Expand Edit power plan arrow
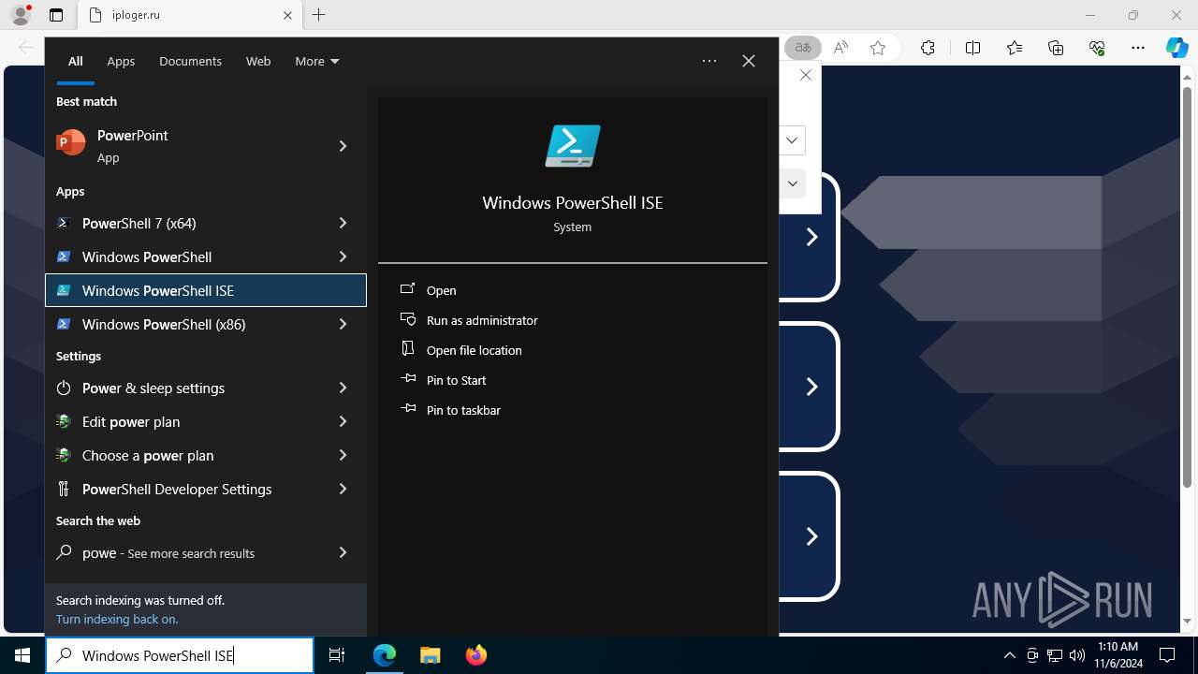The image size is (1198, 674). click(343, 421)
